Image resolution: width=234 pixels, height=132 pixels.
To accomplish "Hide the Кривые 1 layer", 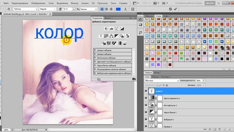I will tap(146, 126).
